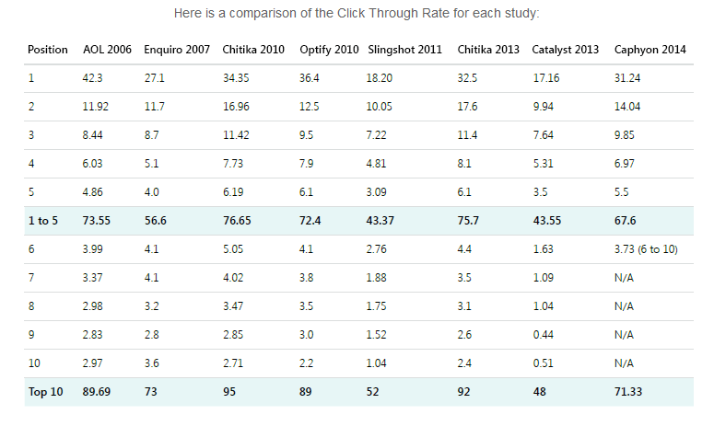Select the 73.55 cell in the summary row
This screenshot has width=714, height=426.
98,221
